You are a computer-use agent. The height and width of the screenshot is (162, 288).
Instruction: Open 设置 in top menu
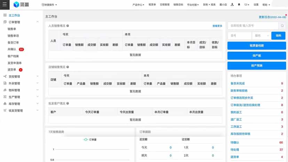pos(256,5)
